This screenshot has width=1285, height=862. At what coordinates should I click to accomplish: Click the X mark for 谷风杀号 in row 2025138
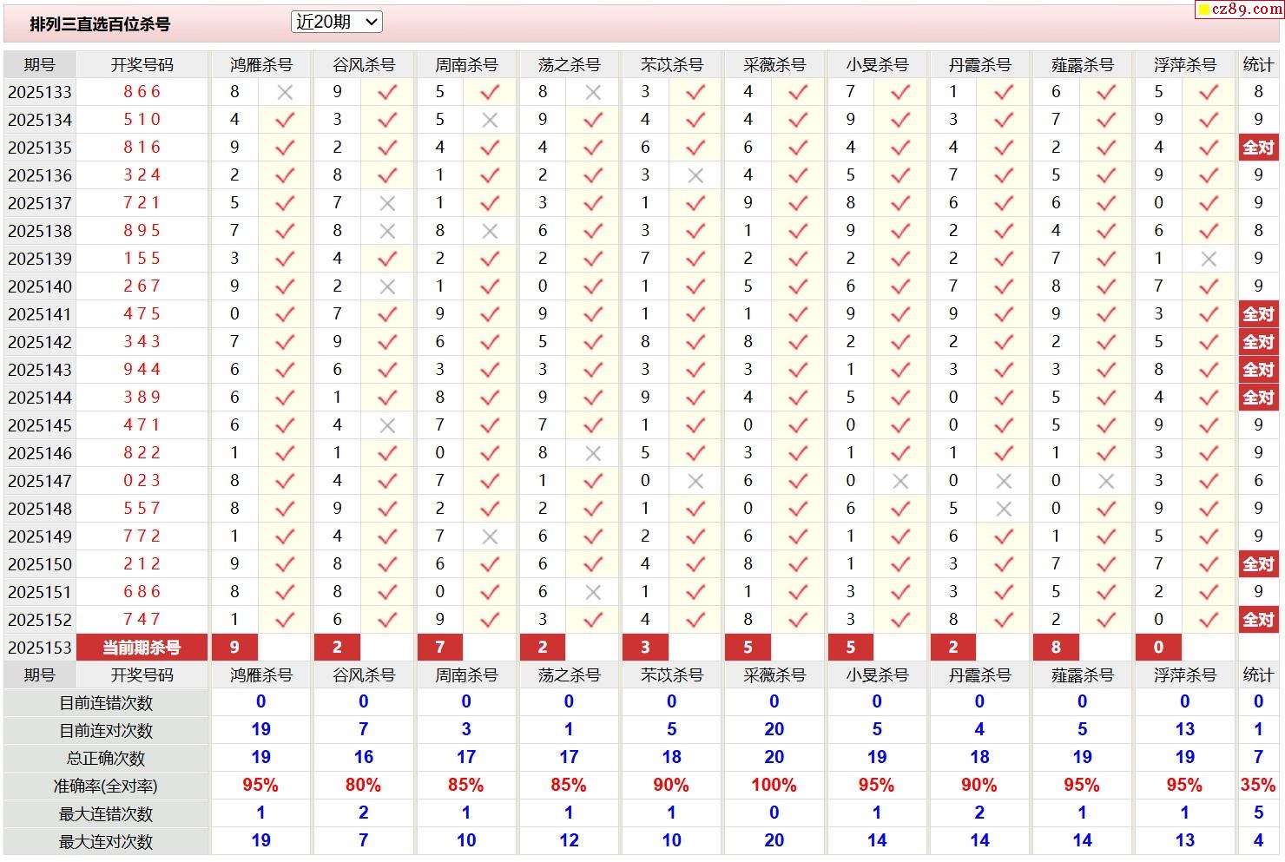(387, 231)
